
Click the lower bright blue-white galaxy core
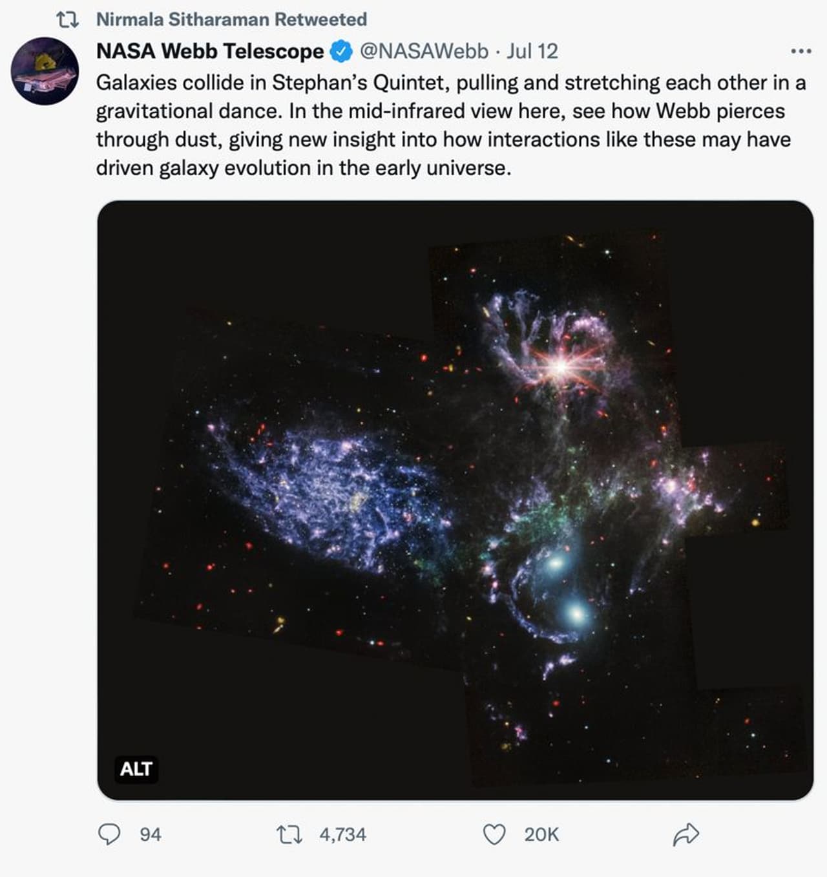point(575,611)
